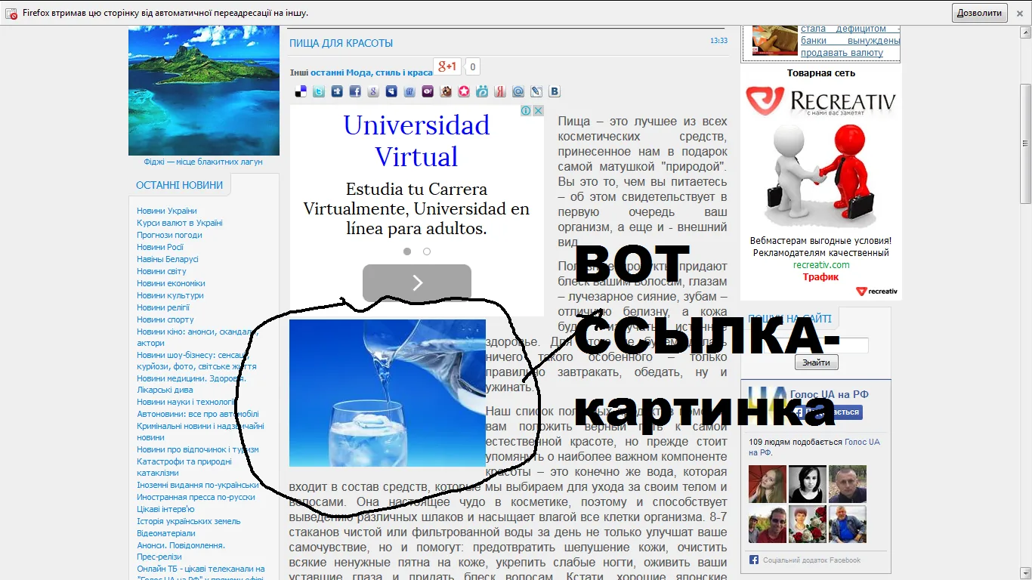Click the Fiji island photo
This screenshot has height=580, width=1032.
coord(204,90)
